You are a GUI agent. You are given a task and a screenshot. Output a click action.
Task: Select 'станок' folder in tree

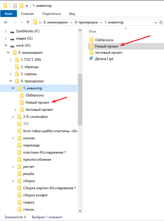tap(29, 209)
